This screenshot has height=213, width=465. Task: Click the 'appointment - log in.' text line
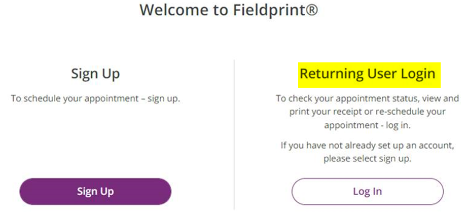click(x=367, y=125)
